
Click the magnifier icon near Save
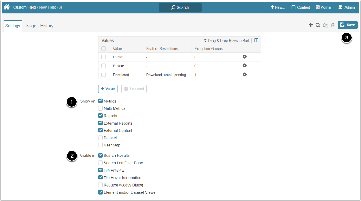pyautogui.click(x=318, y=25)
